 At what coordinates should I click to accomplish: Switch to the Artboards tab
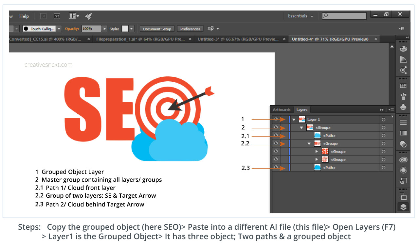pyautogui.click(x=282, y=110)
